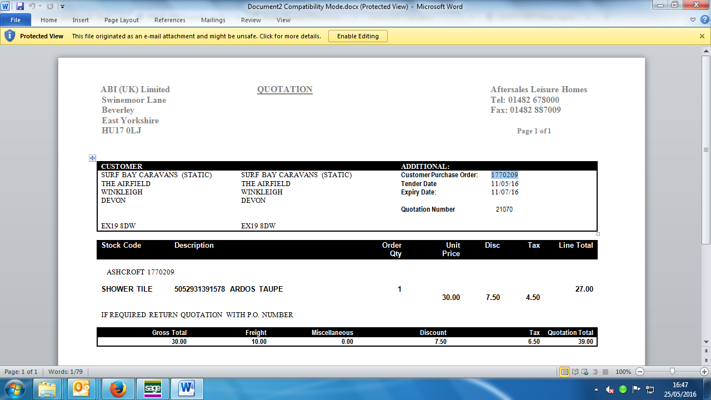This screenshot has width=711, height=400.
Task: Click 'Page 1 of 1' text in document header
Action: point(534,131)
